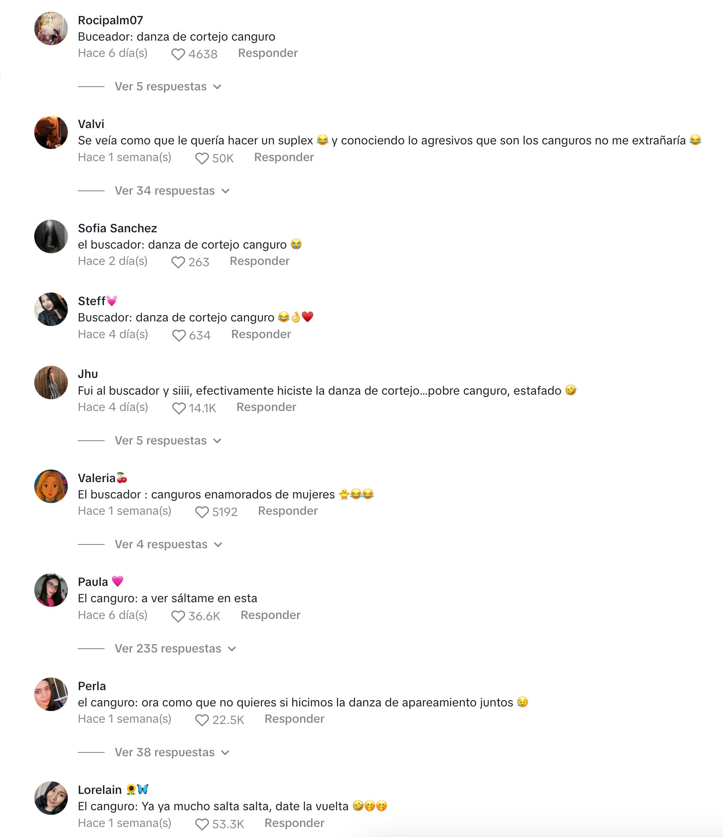Image resolution: width=723 pixels, height=837 pixels.
Task: Open Lorelain's profile avatar
Action: coord(51,798)
